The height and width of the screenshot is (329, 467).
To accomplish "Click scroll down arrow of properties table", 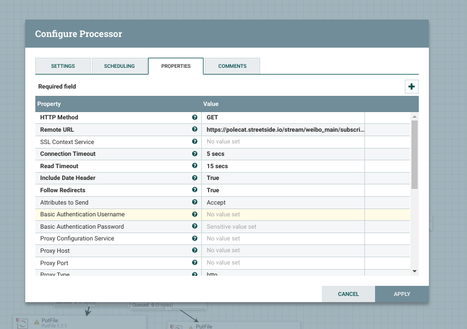I will pos(414,271).
